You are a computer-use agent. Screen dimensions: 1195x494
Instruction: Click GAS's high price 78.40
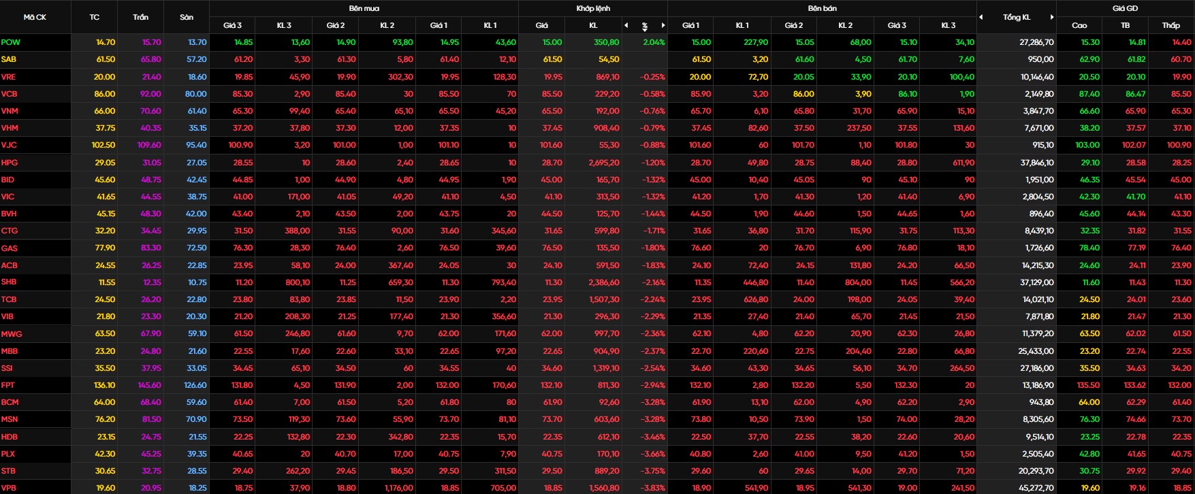click(1089, 248)
